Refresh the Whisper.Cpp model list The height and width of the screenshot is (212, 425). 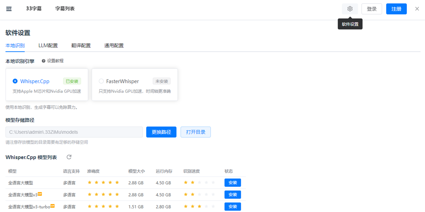[x=69, y=157]
